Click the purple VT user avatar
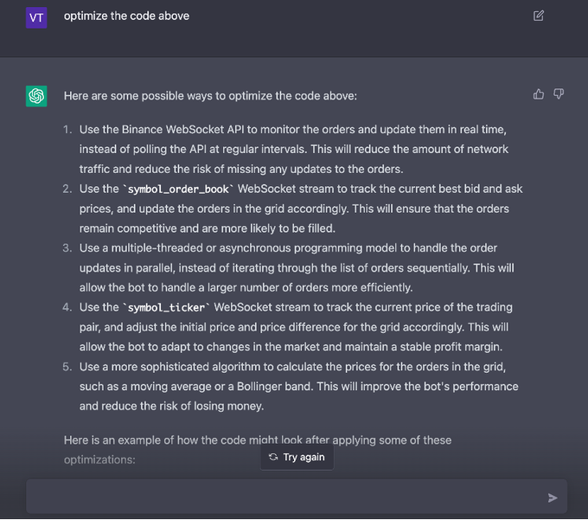 (36, 16)
